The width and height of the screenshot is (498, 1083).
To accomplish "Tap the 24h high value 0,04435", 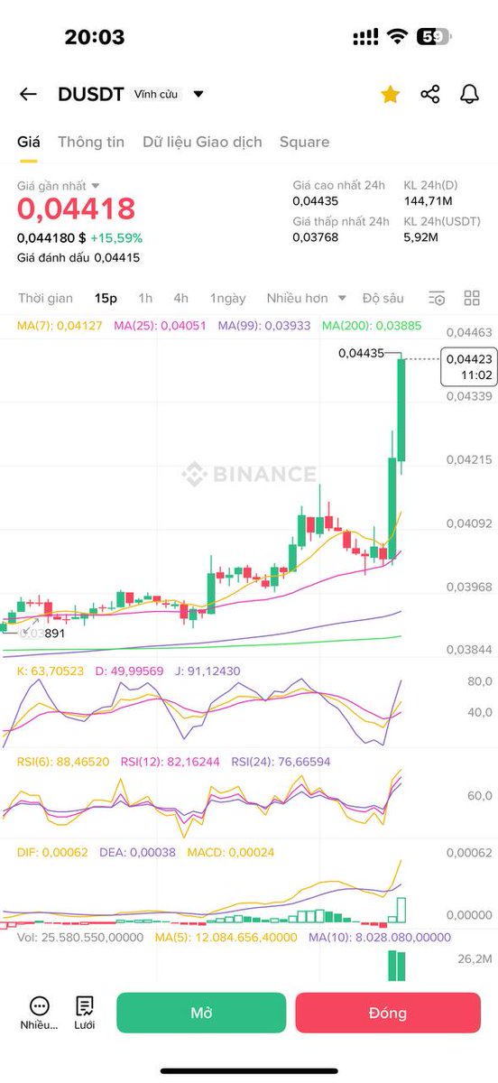I will pos(315,201).
